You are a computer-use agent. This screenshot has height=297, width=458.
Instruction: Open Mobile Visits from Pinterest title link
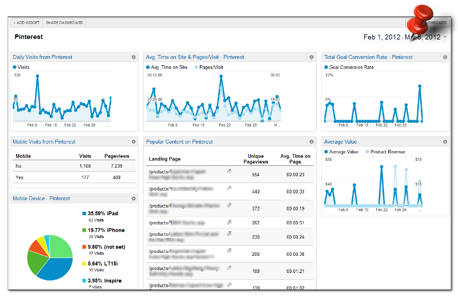tap(44, 142)
